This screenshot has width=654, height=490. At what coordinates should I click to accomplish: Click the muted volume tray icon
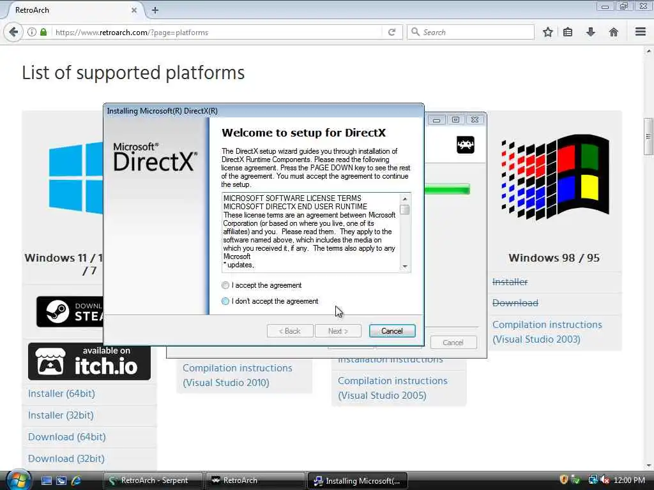pos(605,480)
